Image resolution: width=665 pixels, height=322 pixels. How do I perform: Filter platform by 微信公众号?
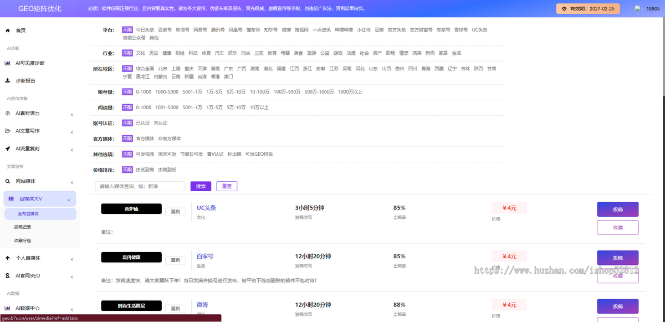click(x=134, y=38)
